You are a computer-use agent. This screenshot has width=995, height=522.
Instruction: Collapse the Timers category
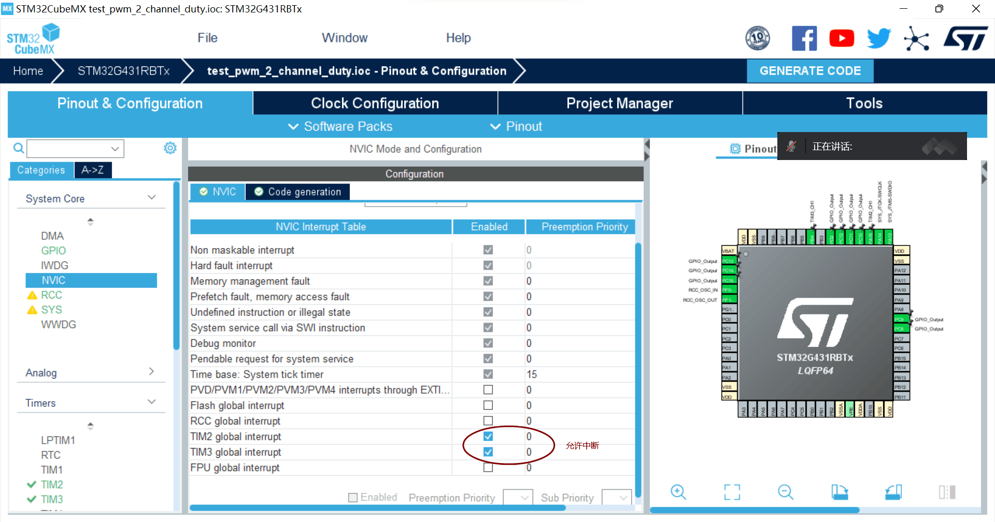151,402
